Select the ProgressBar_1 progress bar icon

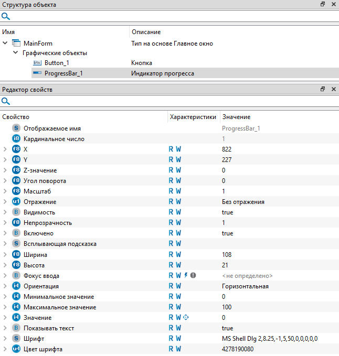[37, 73]
